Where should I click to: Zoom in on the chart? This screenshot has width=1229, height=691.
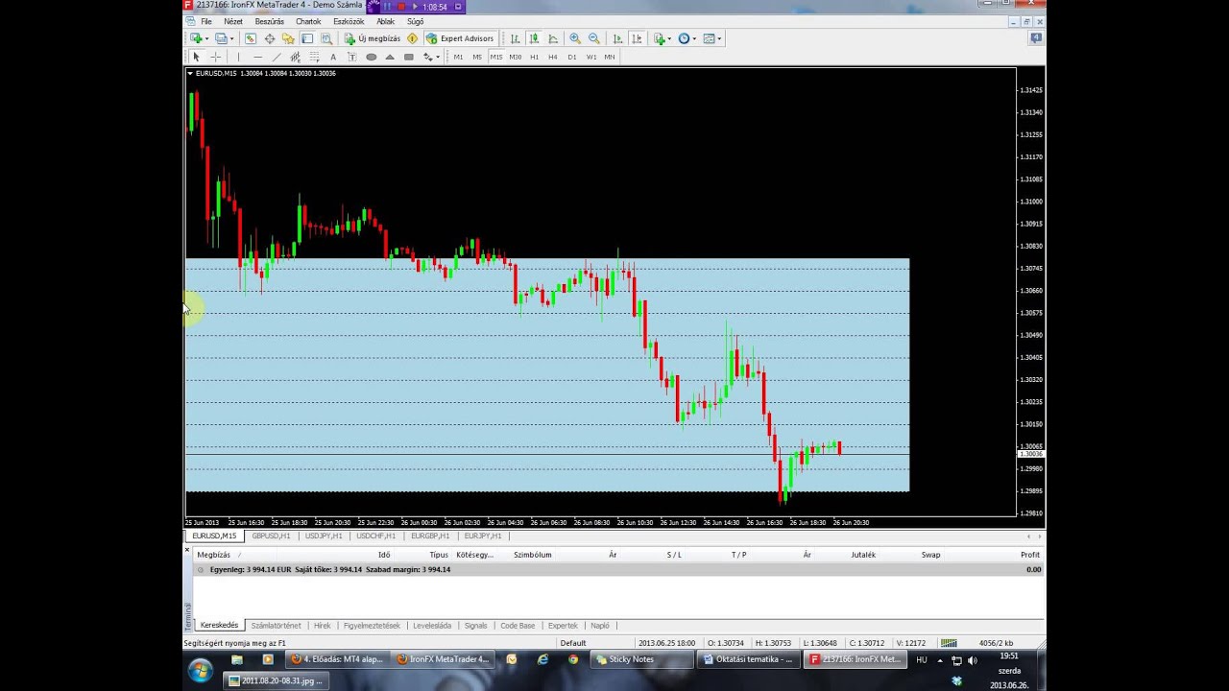(575, 38)
